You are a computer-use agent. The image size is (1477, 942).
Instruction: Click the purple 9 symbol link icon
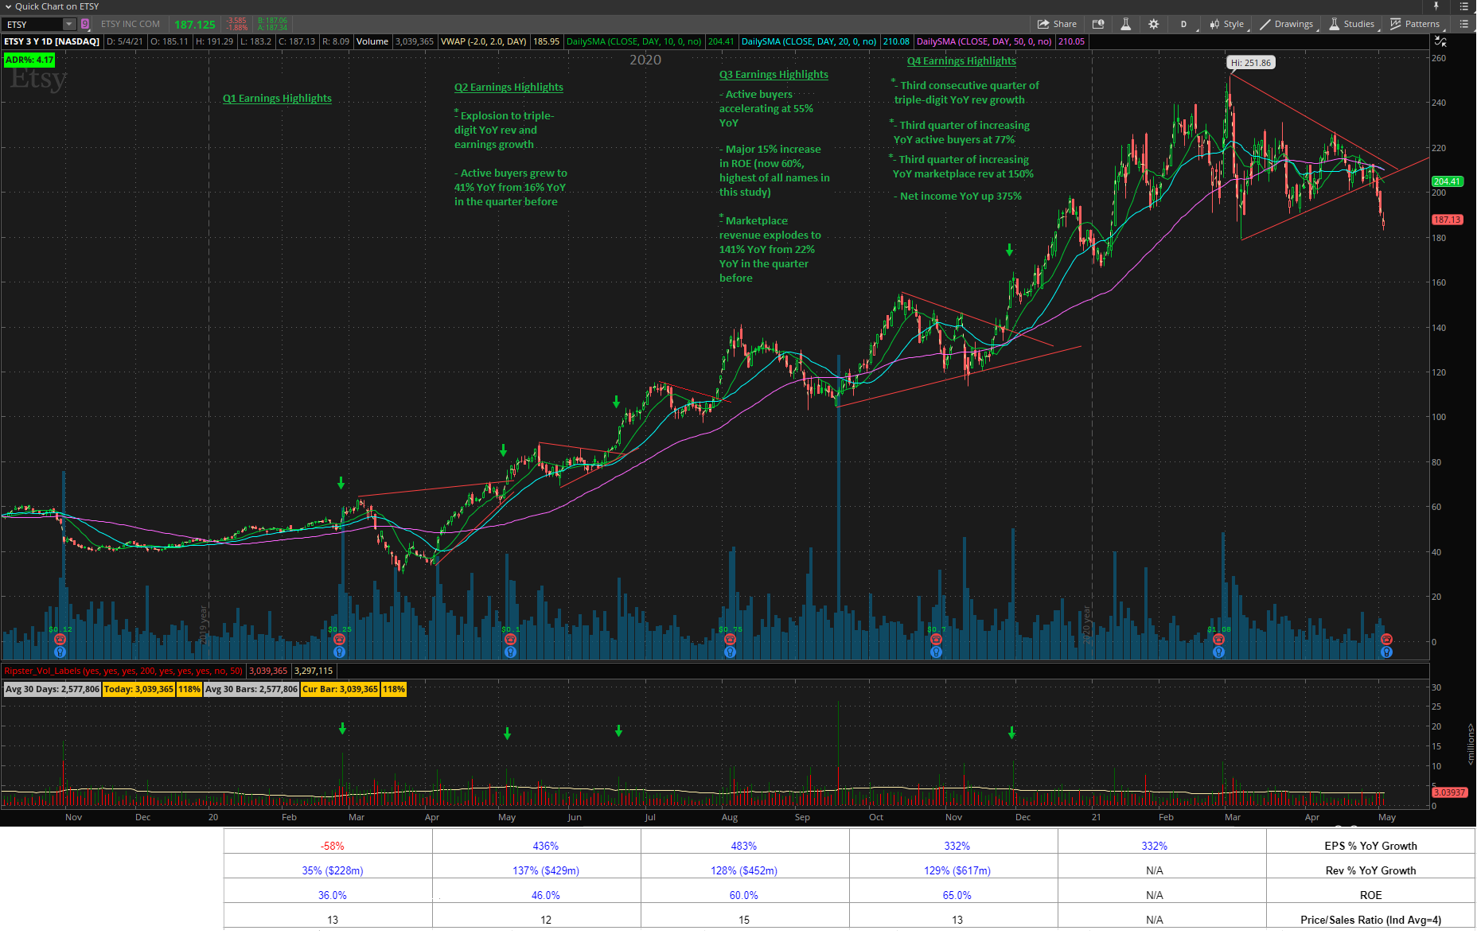click(x=85, y=24)
